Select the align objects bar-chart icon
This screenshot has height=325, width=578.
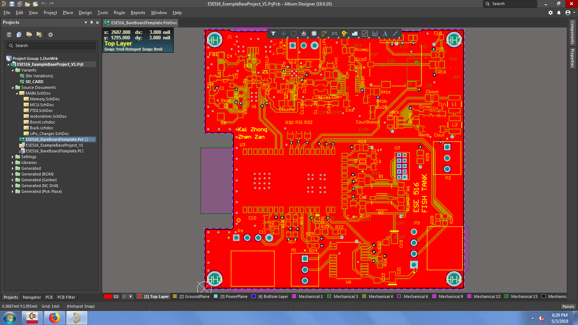click(x=304, y=34)
